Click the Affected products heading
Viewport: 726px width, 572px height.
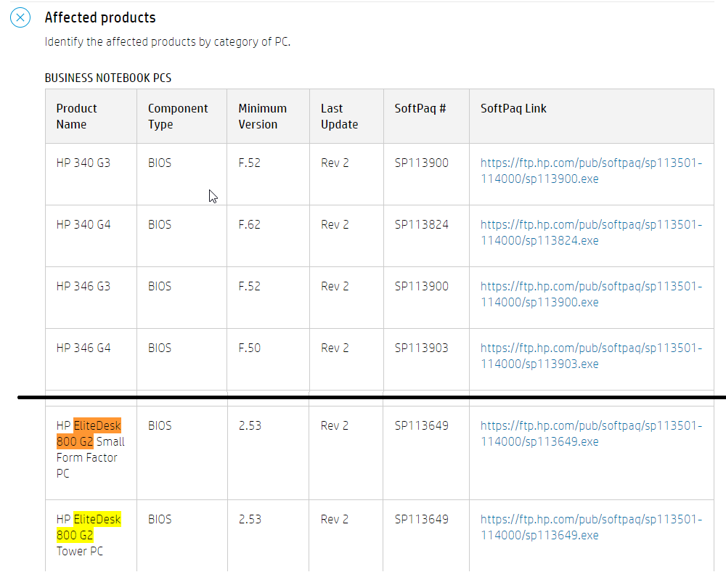[100, 17]
